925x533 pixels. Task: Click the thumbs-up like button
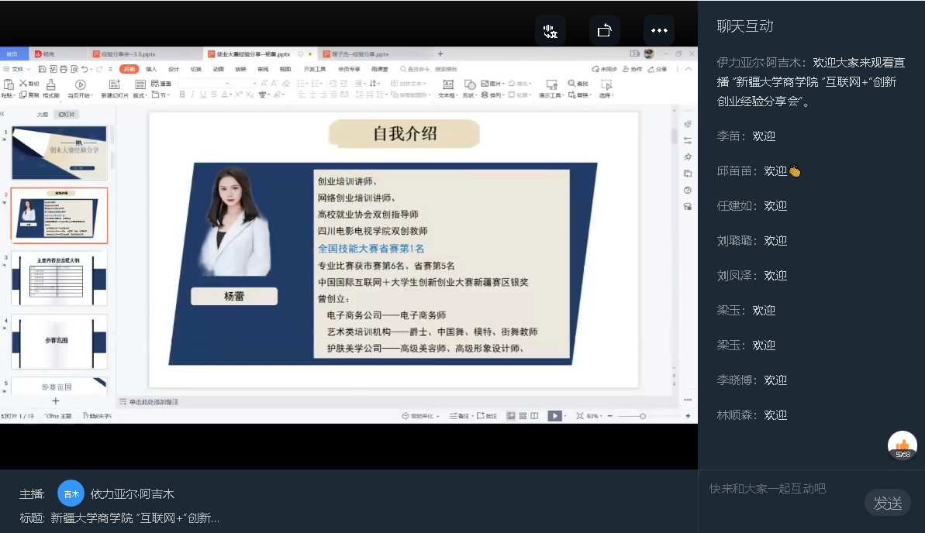point(902,445)
